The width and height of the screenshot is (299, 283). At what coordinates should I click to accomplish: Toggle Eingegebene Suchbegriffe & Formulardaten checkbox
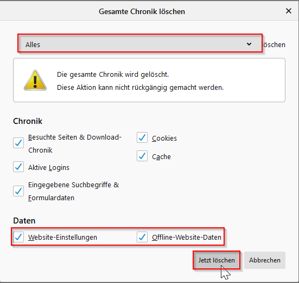tap(18, 191)
